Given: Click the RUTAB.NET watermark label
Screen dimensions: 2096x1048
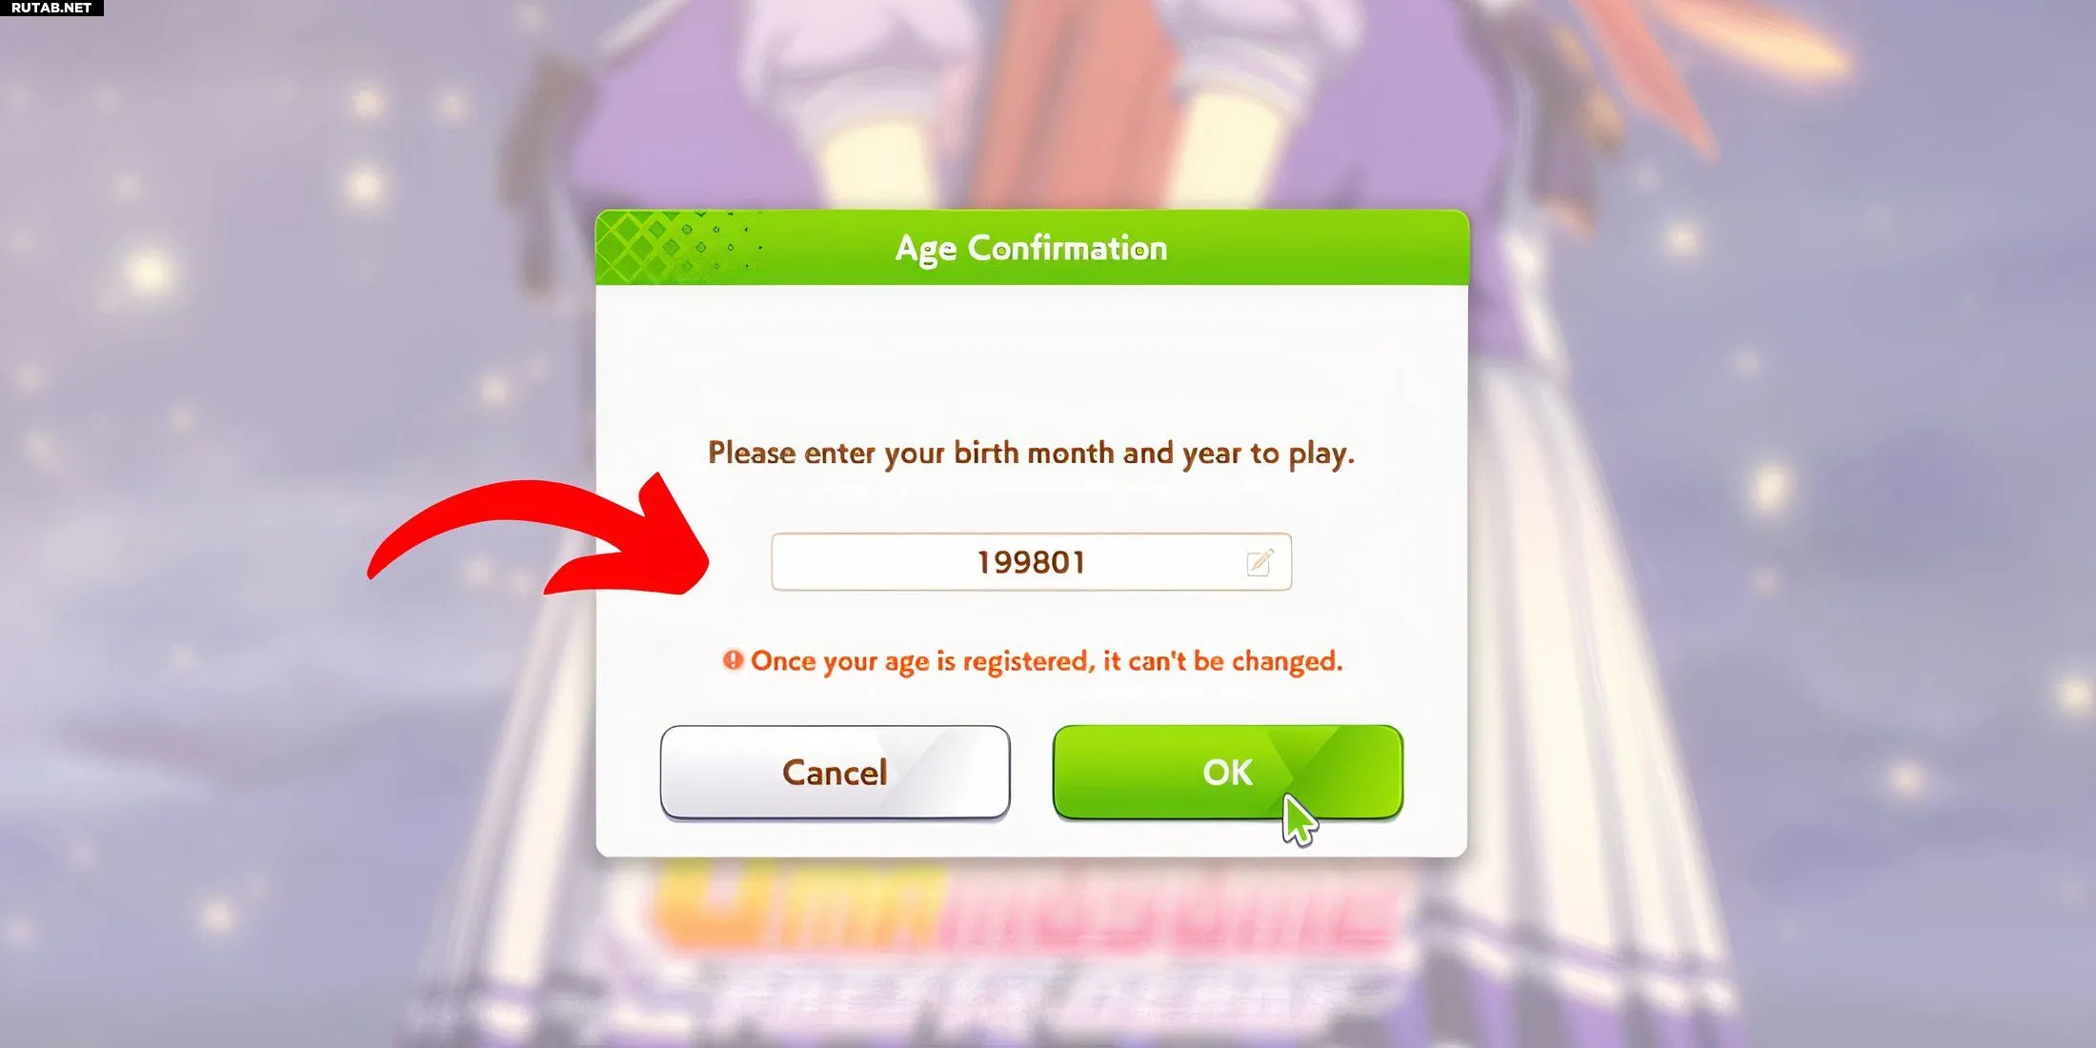Looking at the screenshot, I should pyautogui.click(x=51, y=8).
